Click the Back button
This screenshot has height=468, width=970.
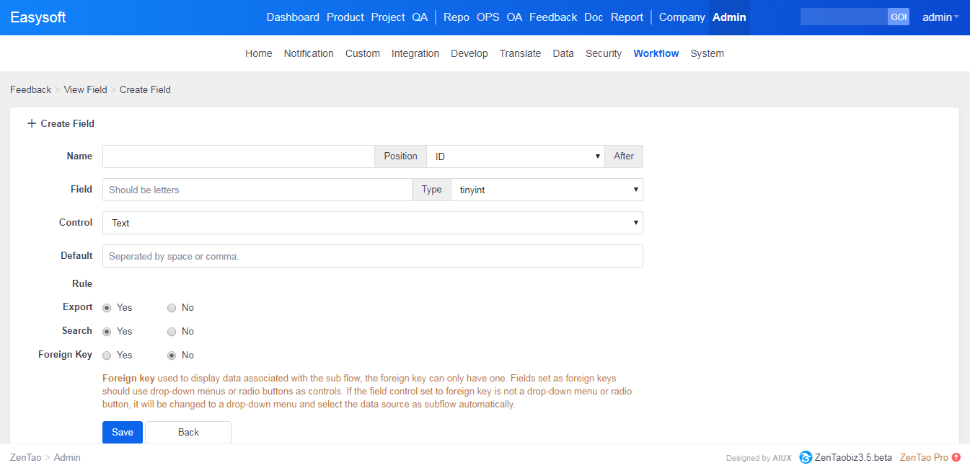point(188,433)
